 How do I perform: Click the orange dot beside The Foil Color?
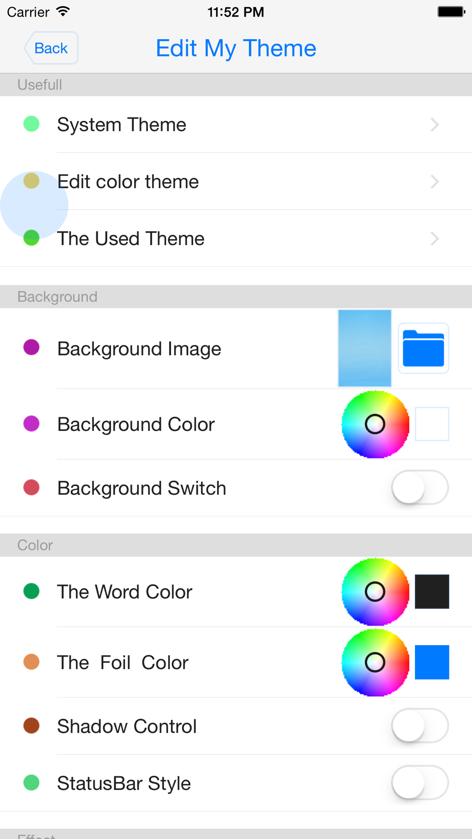point(31,662)
